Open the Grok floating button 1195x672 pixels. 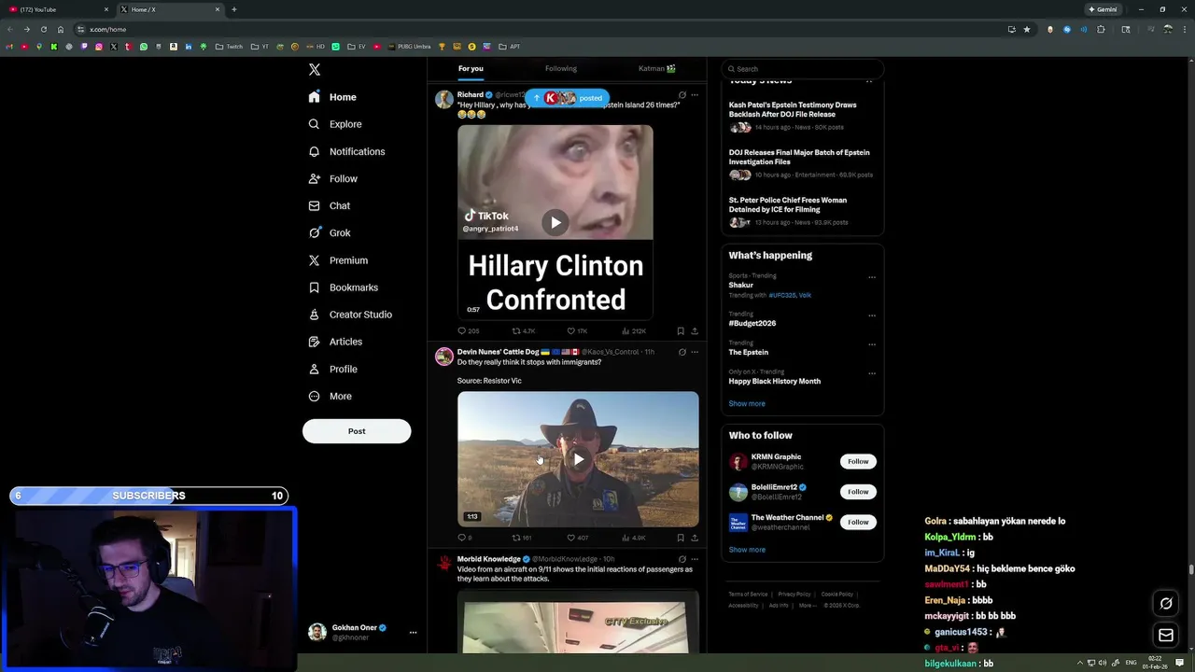point(1165,604)
